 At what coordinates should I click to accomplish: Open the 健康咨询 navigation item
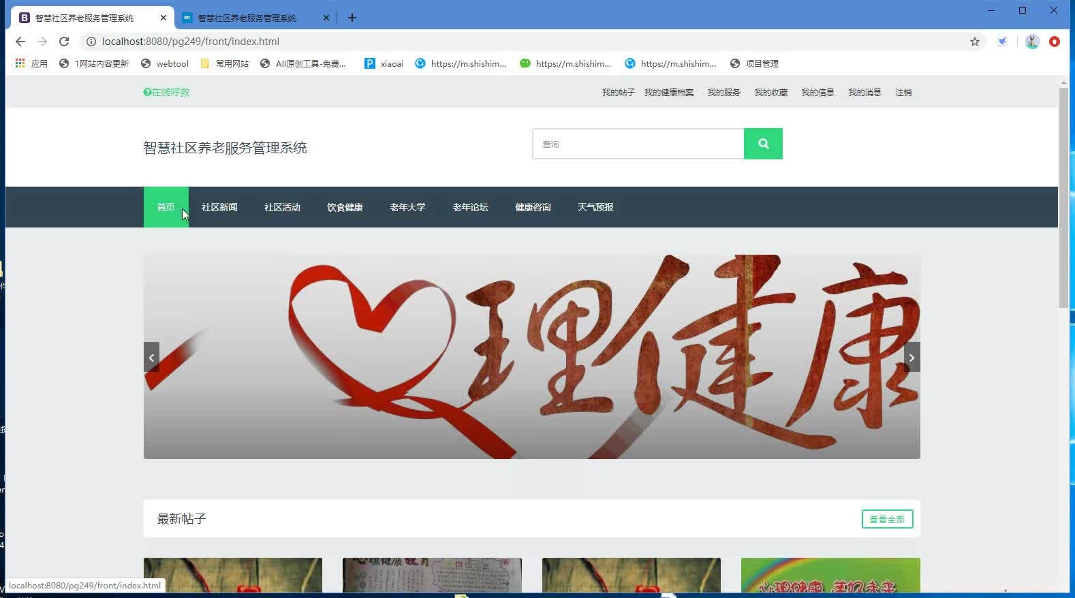click(533, 207)
